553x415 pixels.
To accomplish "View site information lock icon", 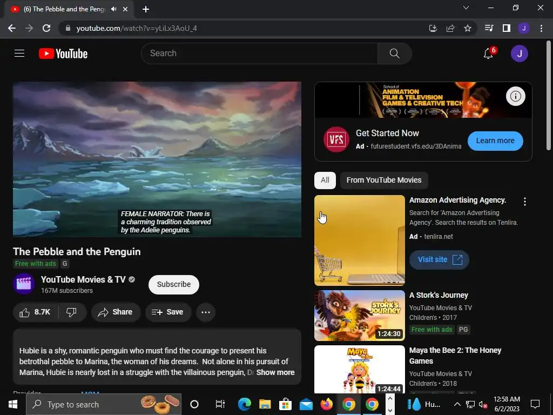I will 68,28.
